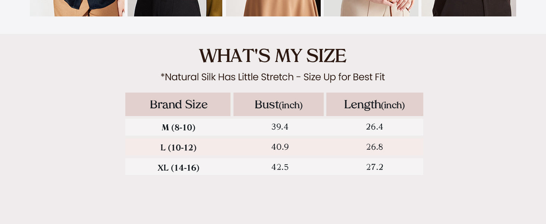Select the camel skirt product photo
This screenshot has height=224, width=546.
coord(273,8)
